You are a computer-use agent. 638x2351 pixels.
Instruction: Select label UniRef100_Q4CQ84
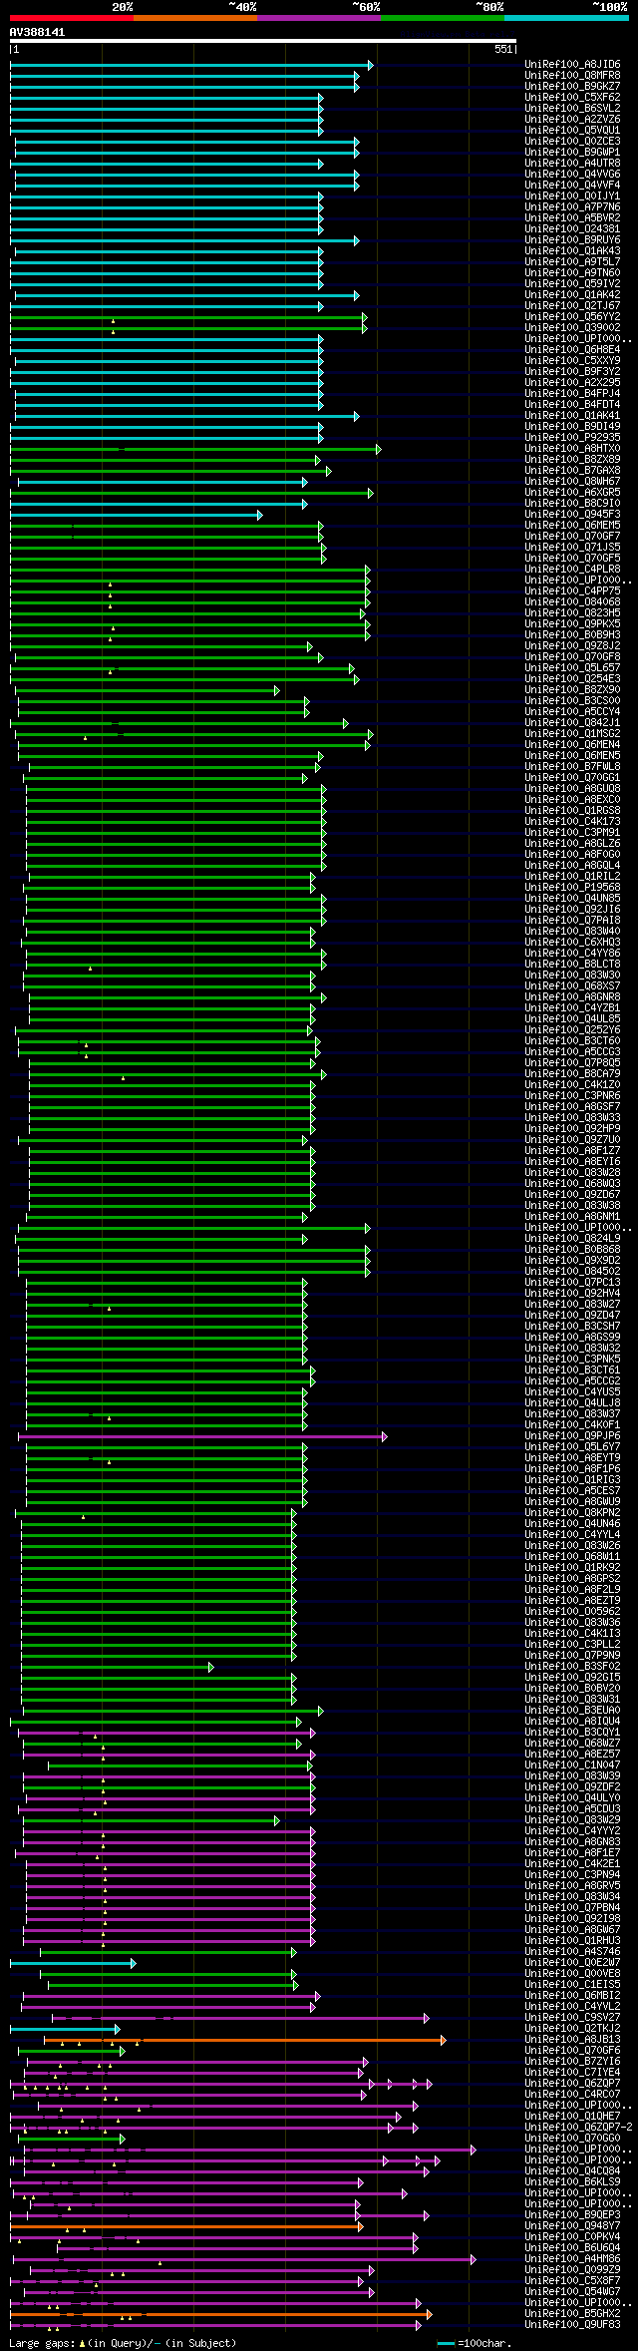click(572, 2171)
